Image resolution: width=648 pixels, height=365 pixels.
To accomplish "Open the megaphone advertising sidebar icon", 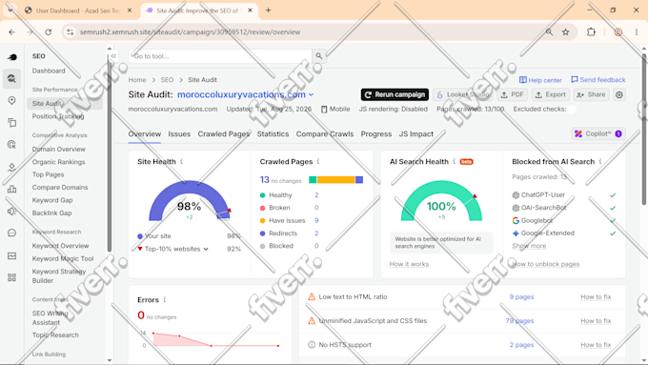I will tap(11, 212).
